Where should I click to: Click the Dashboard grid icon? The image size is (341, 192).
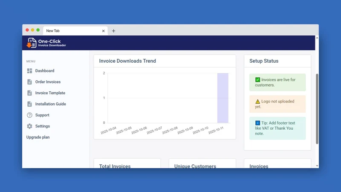point(29,71)
